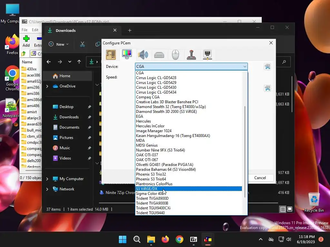Switch to details view icon in Explorer
Viewport: 330px width, 247px height.
tap(283, 209)
